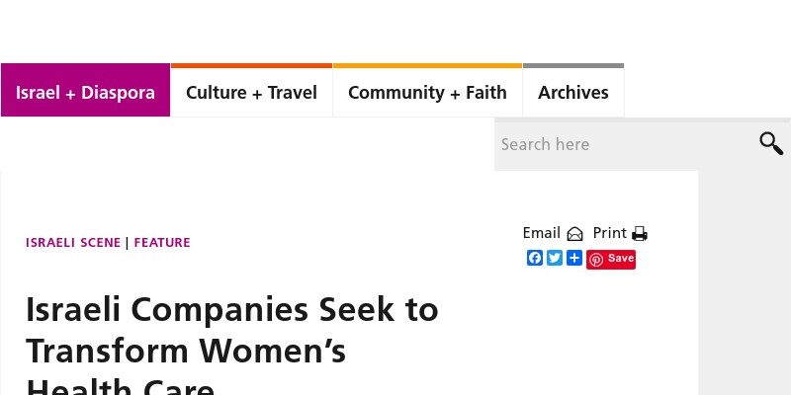Screen dimensions: 791x395
Task: Click the printer icon
Action: click(640, 234)
